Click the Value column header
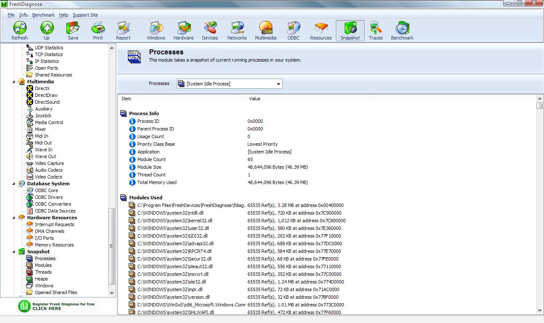544x323 pixels. pos(309,99)
